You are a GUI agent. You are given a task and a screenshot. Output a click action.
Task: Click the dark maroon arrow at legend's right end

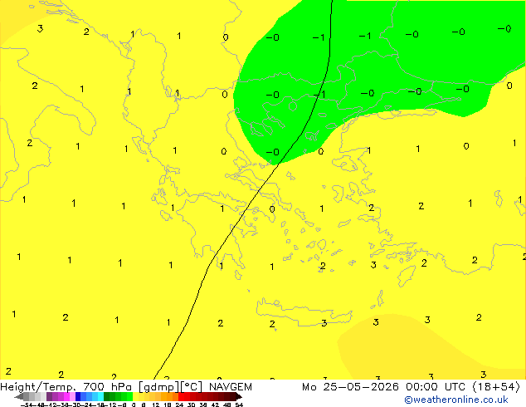239,397
